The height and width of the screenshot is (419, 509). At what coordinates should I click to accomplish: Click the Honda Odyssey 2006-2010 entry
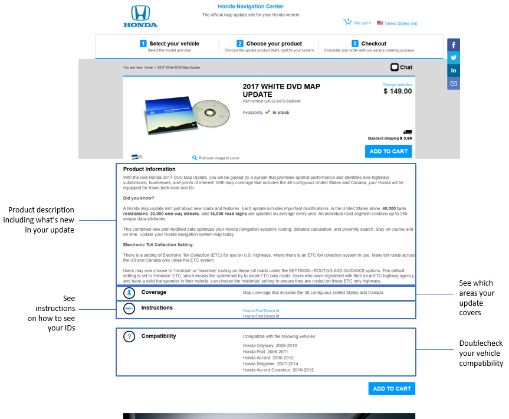pos(270,346)
